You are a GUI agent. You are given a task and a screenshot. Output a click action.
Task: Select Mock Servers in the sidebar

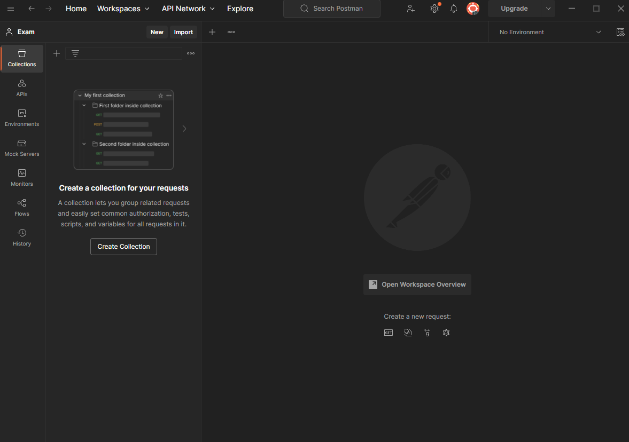(x=22, y=148)
